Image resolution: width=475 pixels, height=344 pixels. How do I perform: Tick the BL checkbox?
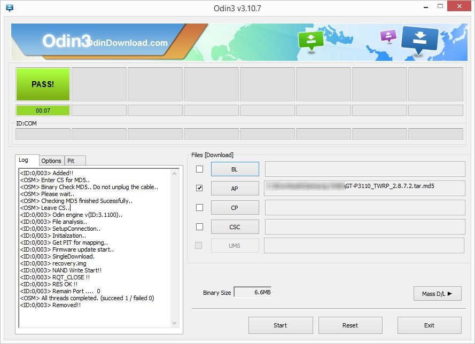point(199,169)
